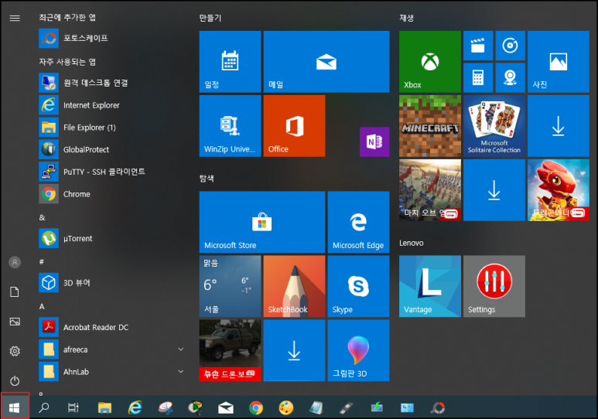Open the 사진 photos tile
Viewport: 598px width, 419px height.
tap(559, 62)
